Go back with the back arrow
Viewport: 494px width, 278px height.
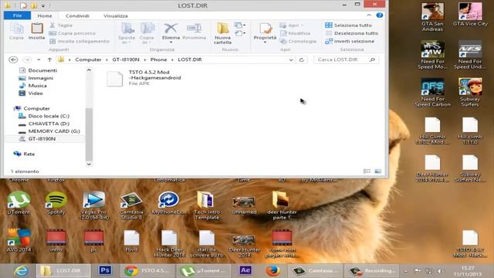(x=13, y=59)
